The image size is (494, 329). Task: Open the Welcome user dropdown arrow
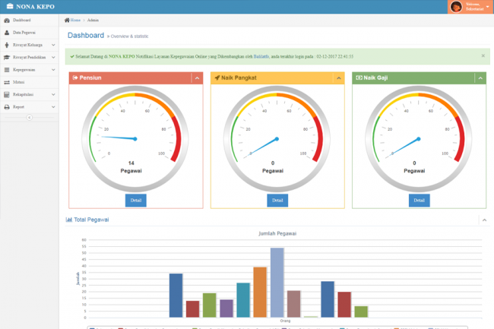[487, 7]
